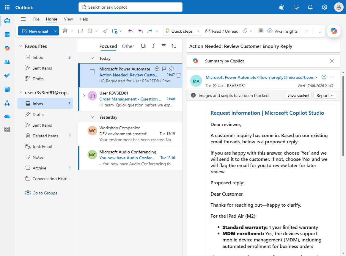Open the Delete options dropdown arrow

72,31
